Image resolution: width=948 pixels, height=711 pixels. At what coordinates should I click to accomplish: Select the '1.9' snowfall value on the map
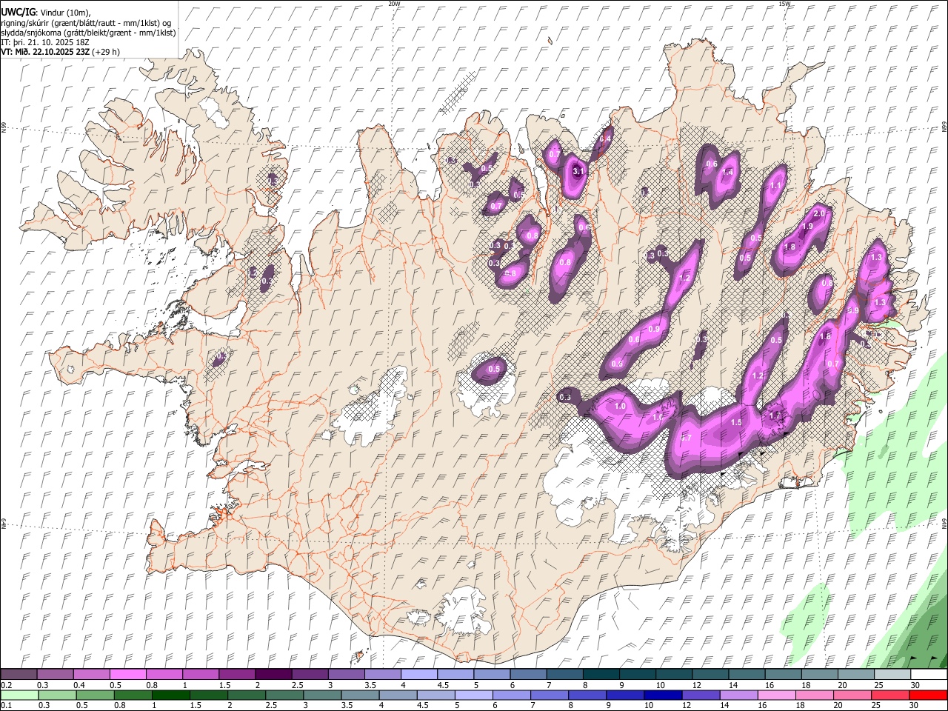click(808, 226)
